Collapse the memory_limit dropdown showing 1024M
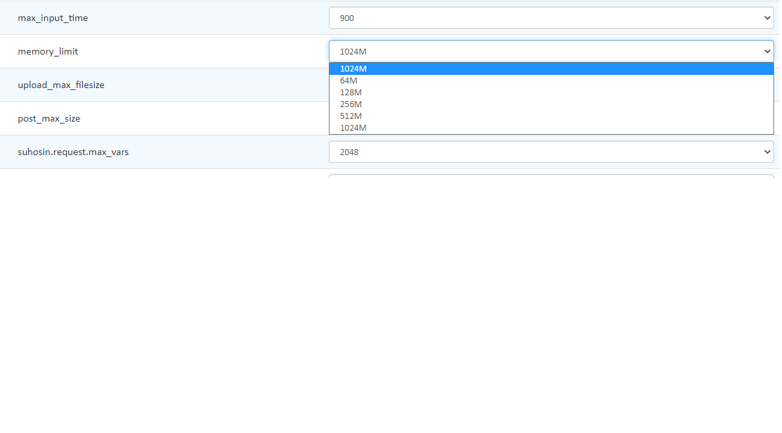Screen dimensions: 782x433 (551, 51)
